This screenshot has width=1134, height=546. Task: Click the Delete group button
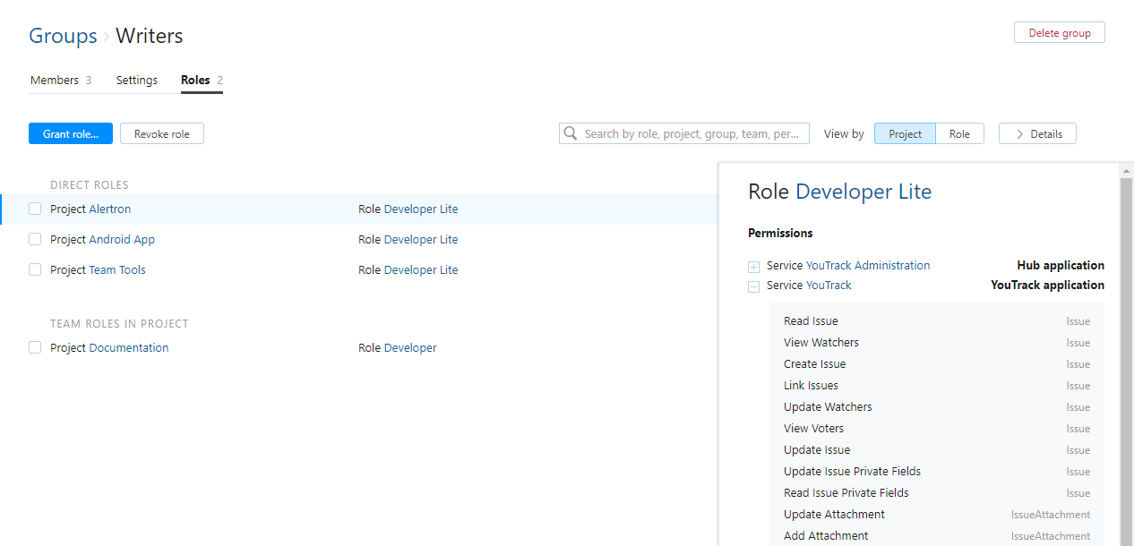(1059, 32)
